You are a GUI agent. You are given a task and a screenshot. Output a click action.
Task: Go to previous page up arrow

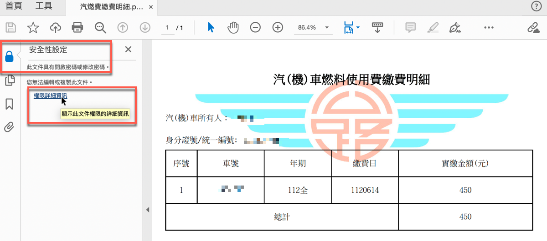[123, 28]
